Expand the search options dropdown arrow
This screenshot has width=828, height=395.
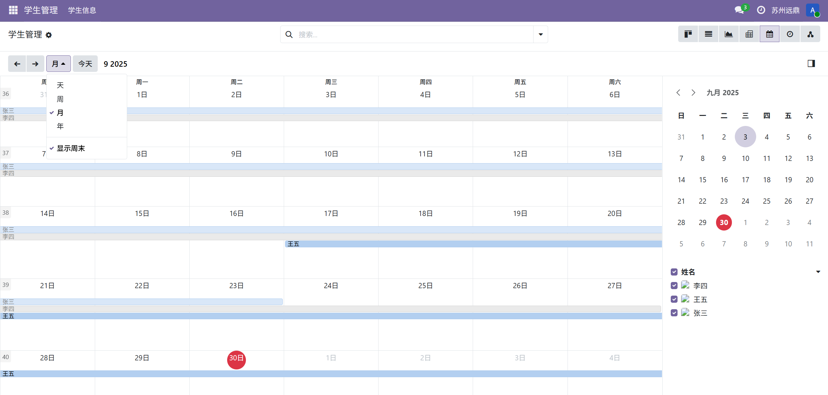[x=540, y=34]
